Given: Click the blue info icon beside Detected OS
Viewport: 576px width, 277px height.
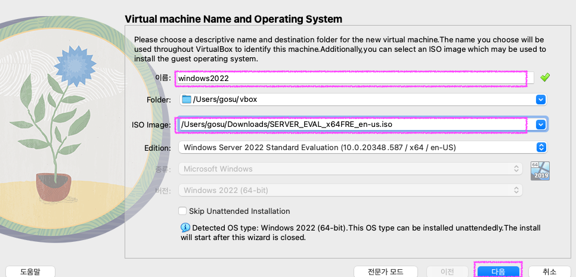Looking at the screenshot, I should (185, 228).
